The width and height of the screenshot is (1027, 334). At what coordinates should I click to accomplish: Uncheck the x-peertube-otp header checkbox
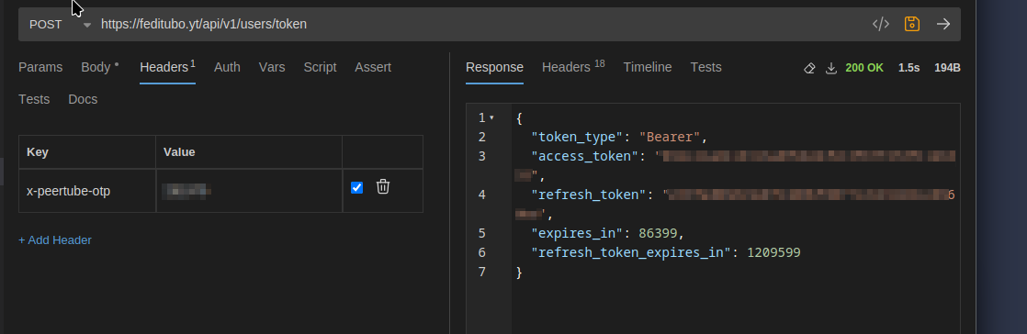point(357,187)
